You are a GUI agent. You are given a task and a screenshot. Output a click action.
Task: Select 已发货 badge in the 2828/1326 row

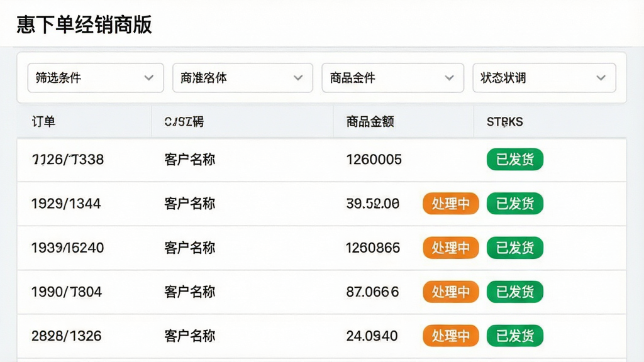coord(515,336)
